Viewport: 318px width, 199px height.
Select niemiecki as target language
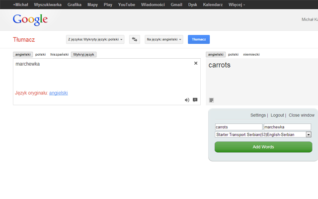click(x=251, y=54)
